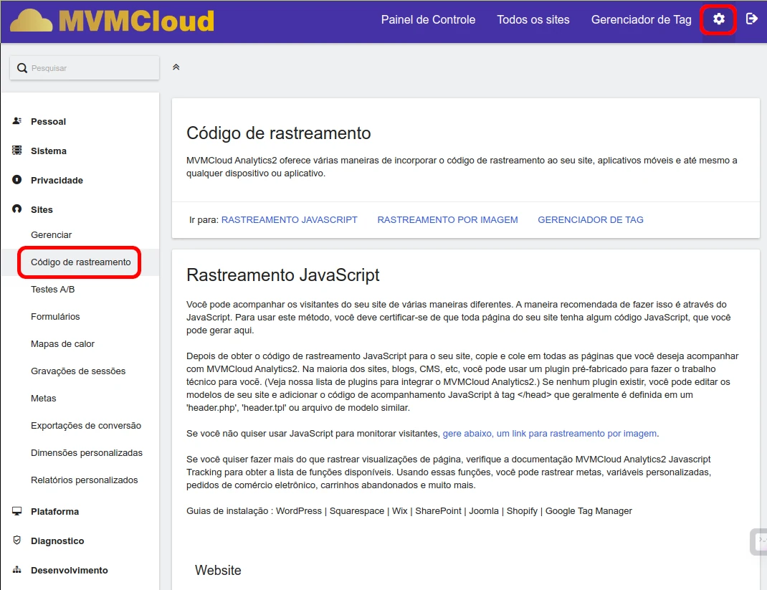Open Gerenciador de Tag in top menu

(641, 20)
